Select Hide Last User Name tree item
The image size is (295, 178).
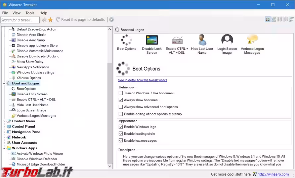click(x=32, y=105)
